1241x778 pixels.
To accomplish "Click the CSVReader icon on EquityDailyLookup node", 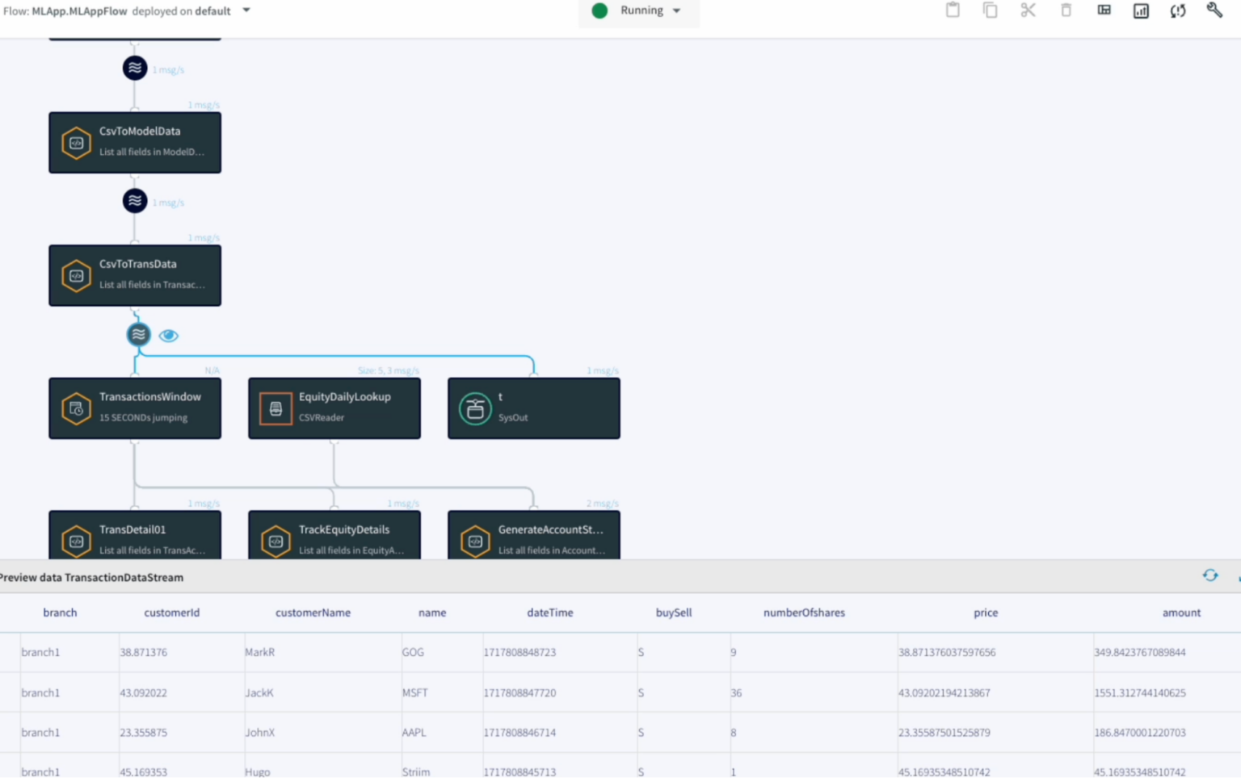I will pos(276,408).
